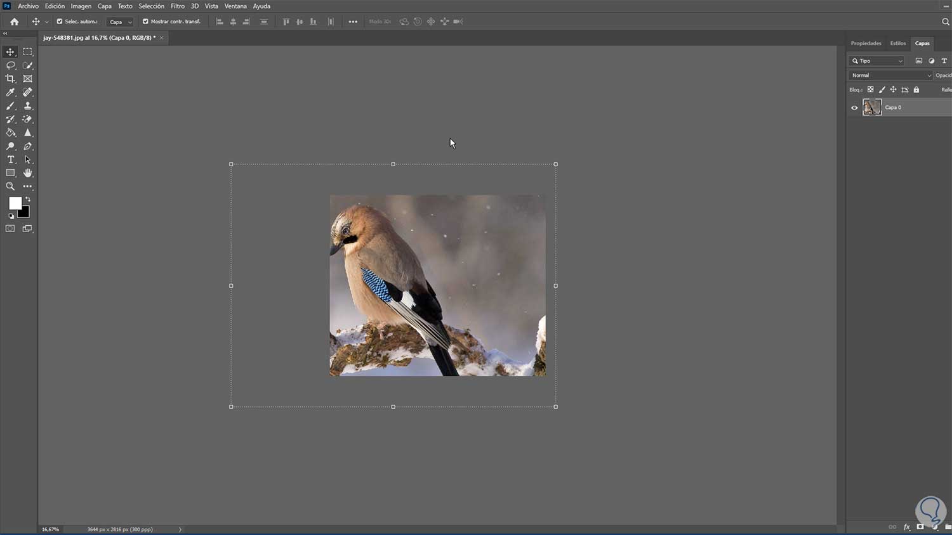Hide Capa 0 layer visibility
Viewport: 952px width, 535px height.
pos(854,108)
